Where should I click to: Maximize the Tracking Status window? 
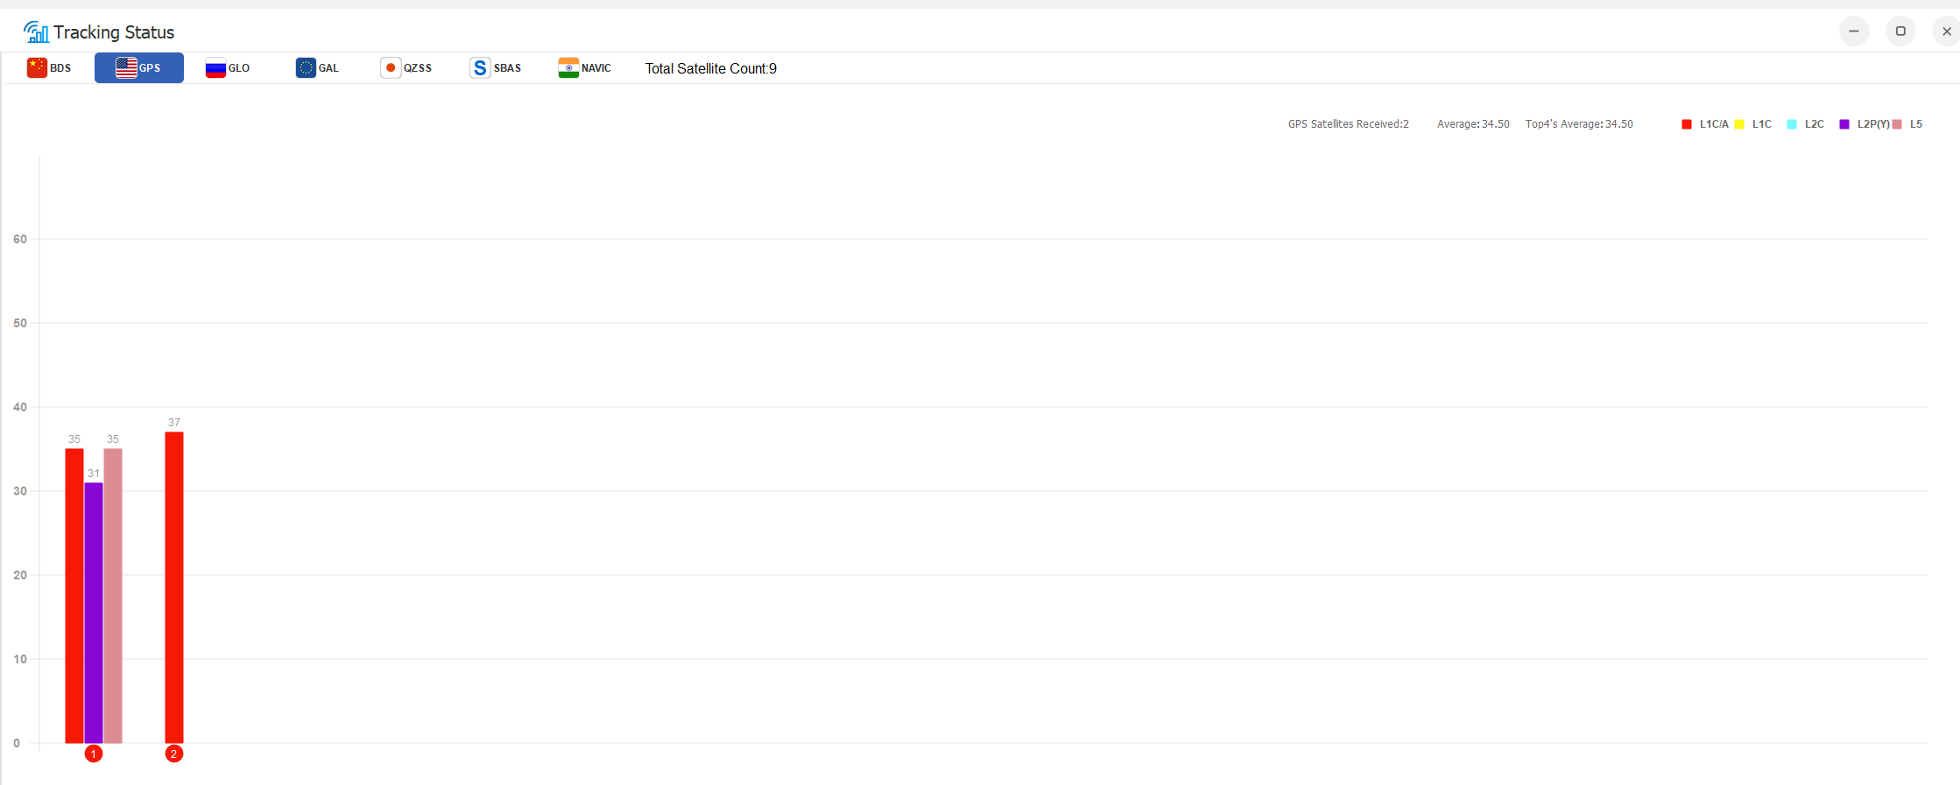click(1900, 32)
